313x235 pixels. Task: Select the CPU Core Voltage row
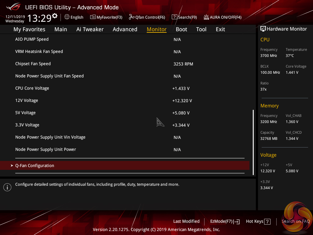tap(125, 88)
